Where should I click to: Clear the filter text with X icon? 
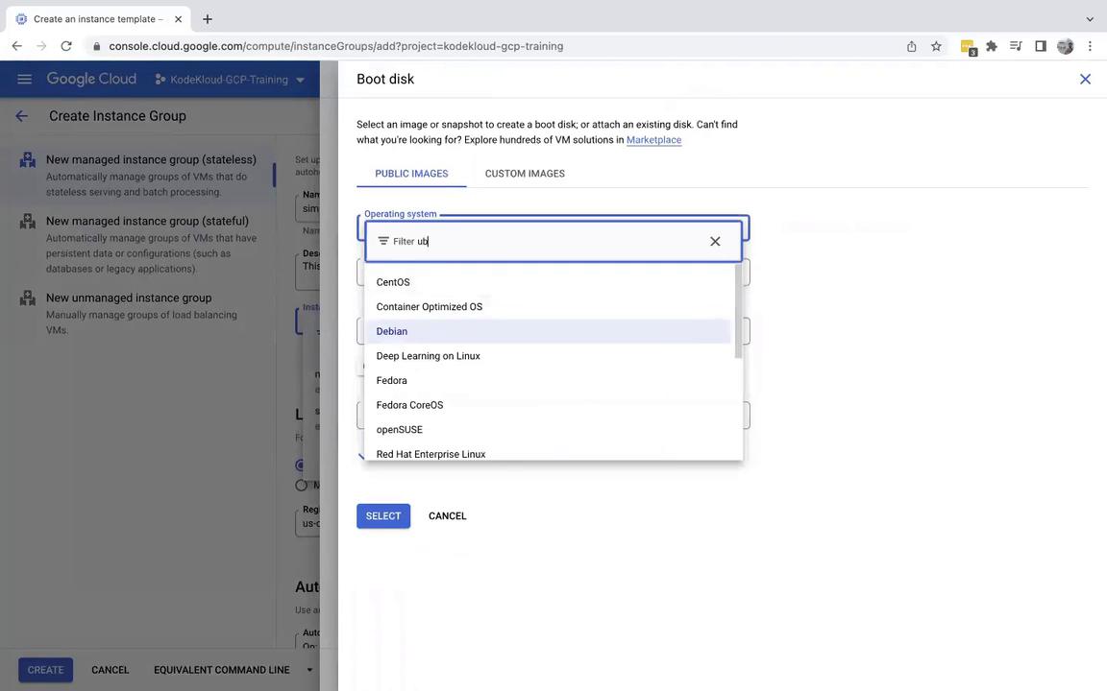[715, 242]
